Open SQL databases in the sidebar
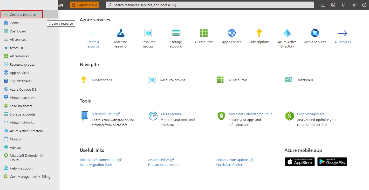 click(x=29, y=81)
